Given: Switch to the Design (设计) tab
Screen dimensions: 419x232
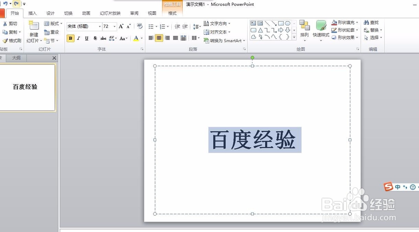Looking at the screenshot, I should click(x=50, y=13).
